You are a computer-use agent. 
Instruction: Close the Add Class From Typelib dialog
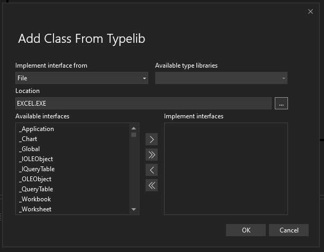coord(310,12)
